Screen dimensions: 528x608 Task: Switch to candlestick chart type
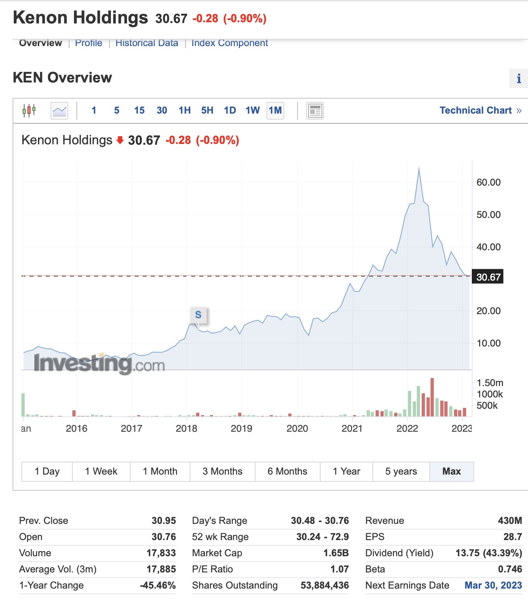29,110
